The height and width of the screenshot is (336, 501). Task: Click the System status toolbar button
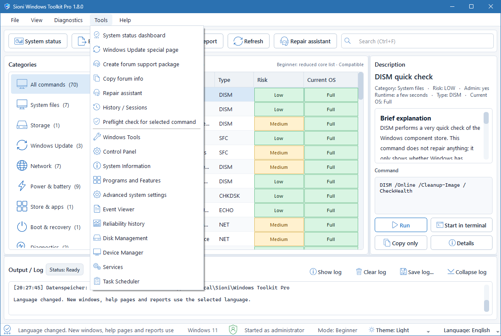pyautogui.click(x=38, y=41)
